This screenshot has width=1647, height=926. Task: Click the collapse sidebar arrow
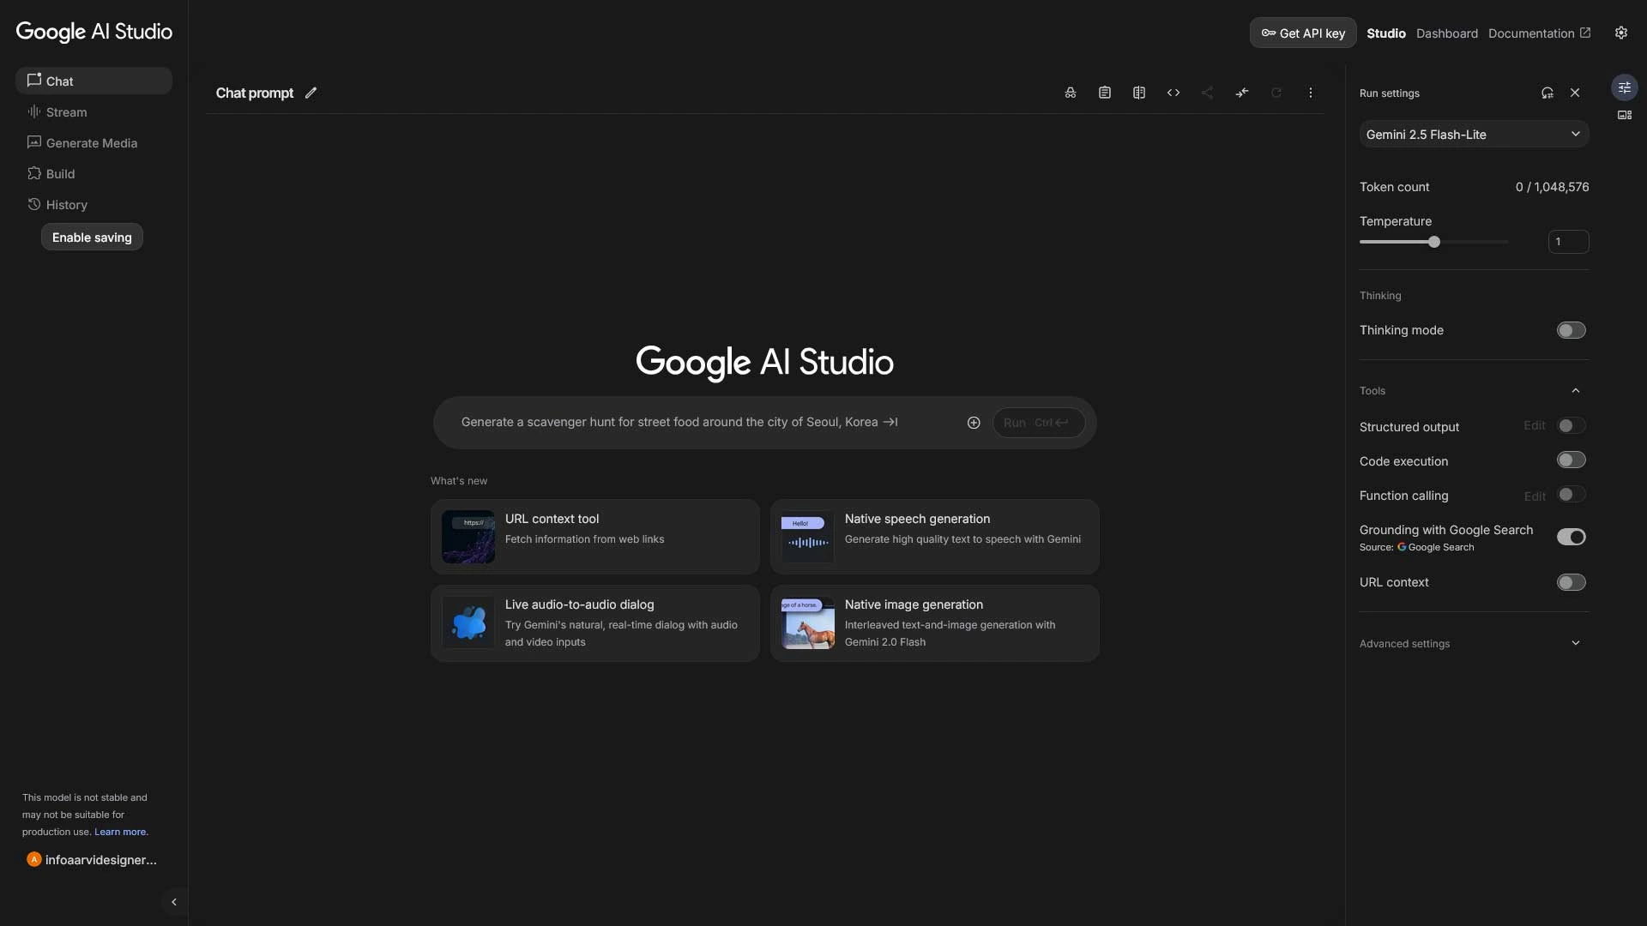[174, 902]
